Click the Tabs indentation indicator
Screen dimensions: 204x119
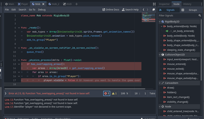pos(152,93)
